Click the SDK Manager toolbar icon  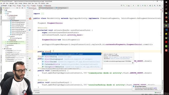pos(155,6)
